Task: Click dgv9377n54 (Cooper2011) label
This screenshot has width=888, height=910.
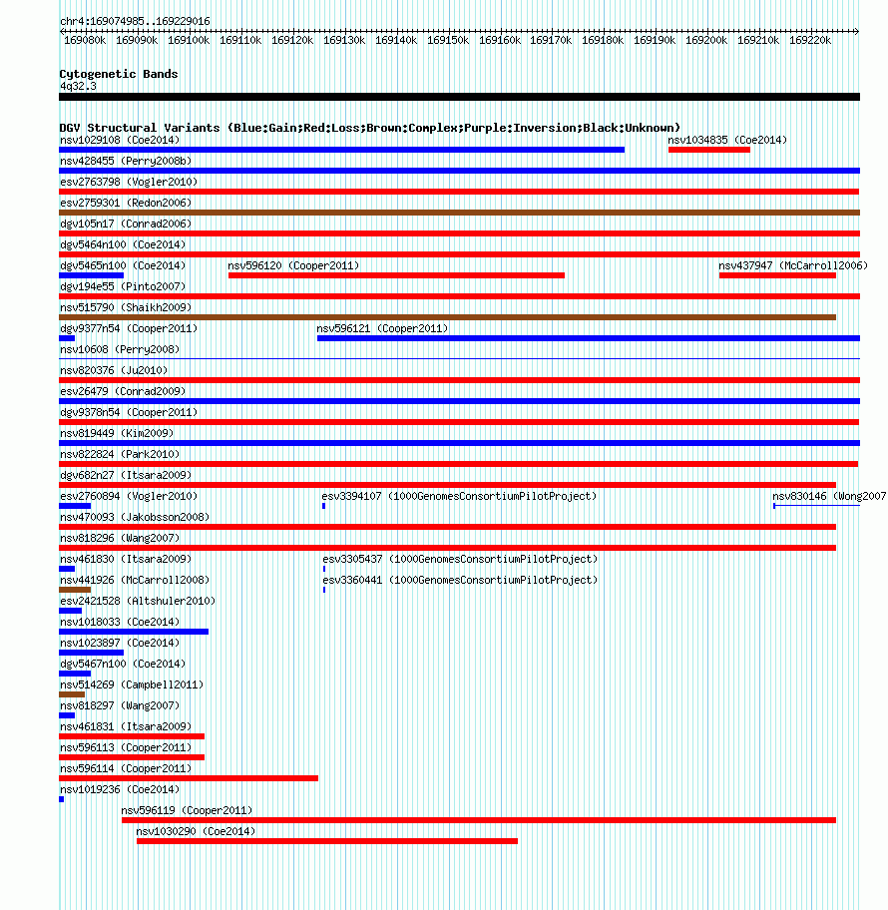Action: coord(129,328)
